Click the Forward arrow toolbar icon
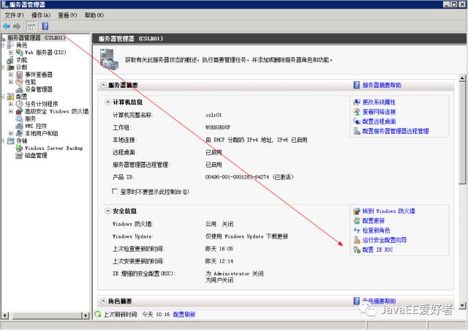This screenshot has height=330, width=468. pyautogui.click(x=17, y=26)
